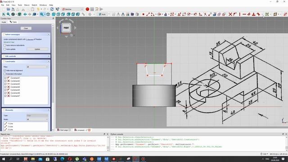This screenshot has width=288, height=162.
Task: Click the open file folder icon
Action: pos(8,9)
